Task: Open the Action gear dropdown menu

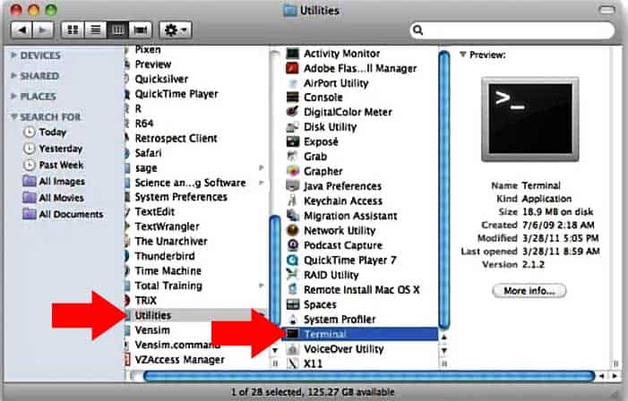Action: (x=175, y=30)
